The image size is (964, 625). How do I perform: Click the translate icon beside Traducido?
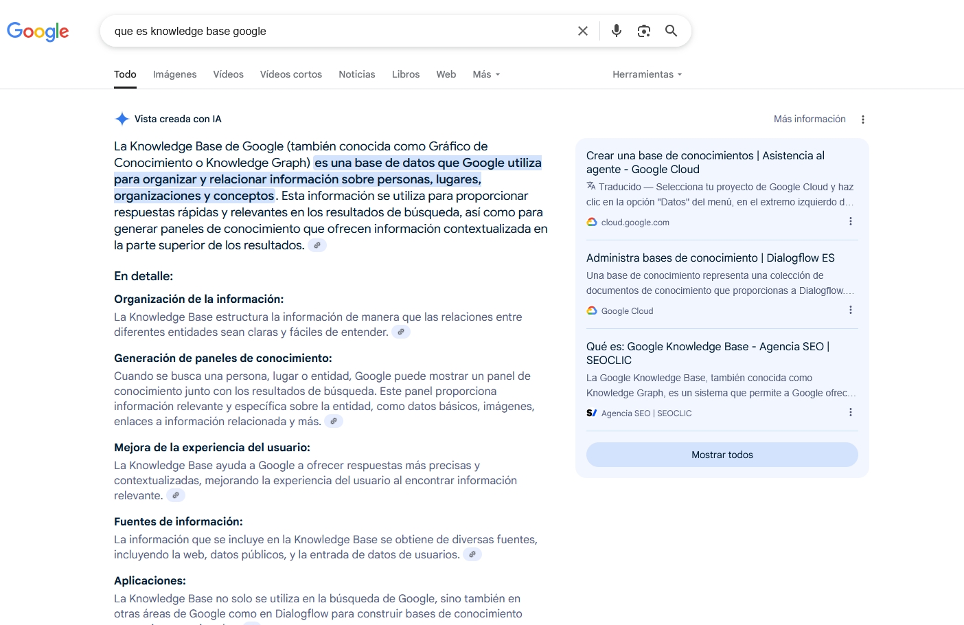click(591, 186)
